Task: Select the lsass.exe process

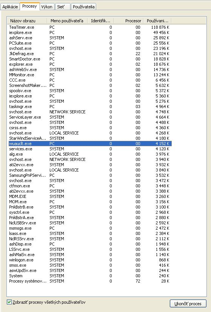Action: tap(90, 233)
